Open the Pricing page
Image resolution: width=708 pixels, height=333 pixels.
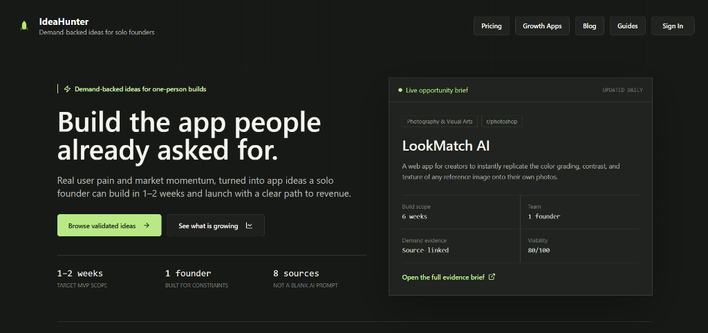[x=492, y=26]
